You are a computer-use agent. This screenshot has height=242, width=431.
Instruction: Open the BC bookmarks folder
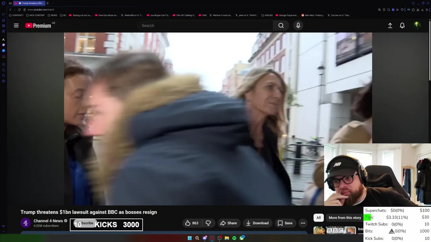point(63,15)
